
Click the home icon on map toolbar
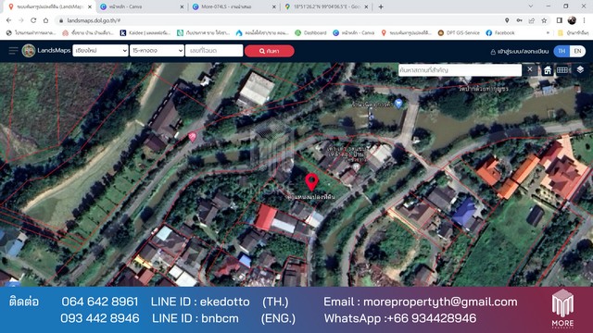[x=548, y=70]
